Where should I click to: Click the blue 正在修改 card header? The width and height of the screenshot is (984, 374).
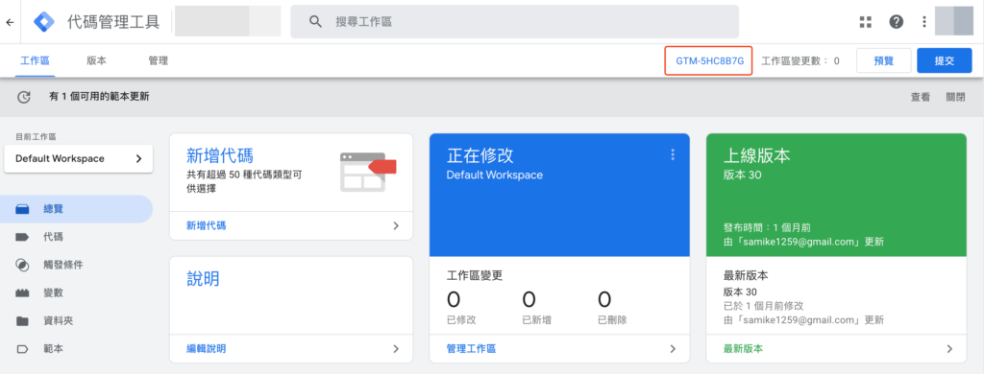[559, 195]
